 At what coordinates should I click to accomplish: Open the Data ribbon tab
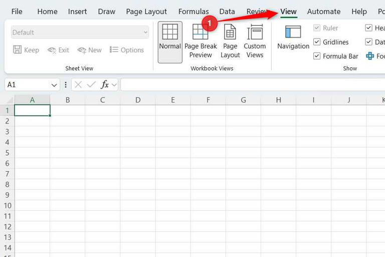pos(227,12)
